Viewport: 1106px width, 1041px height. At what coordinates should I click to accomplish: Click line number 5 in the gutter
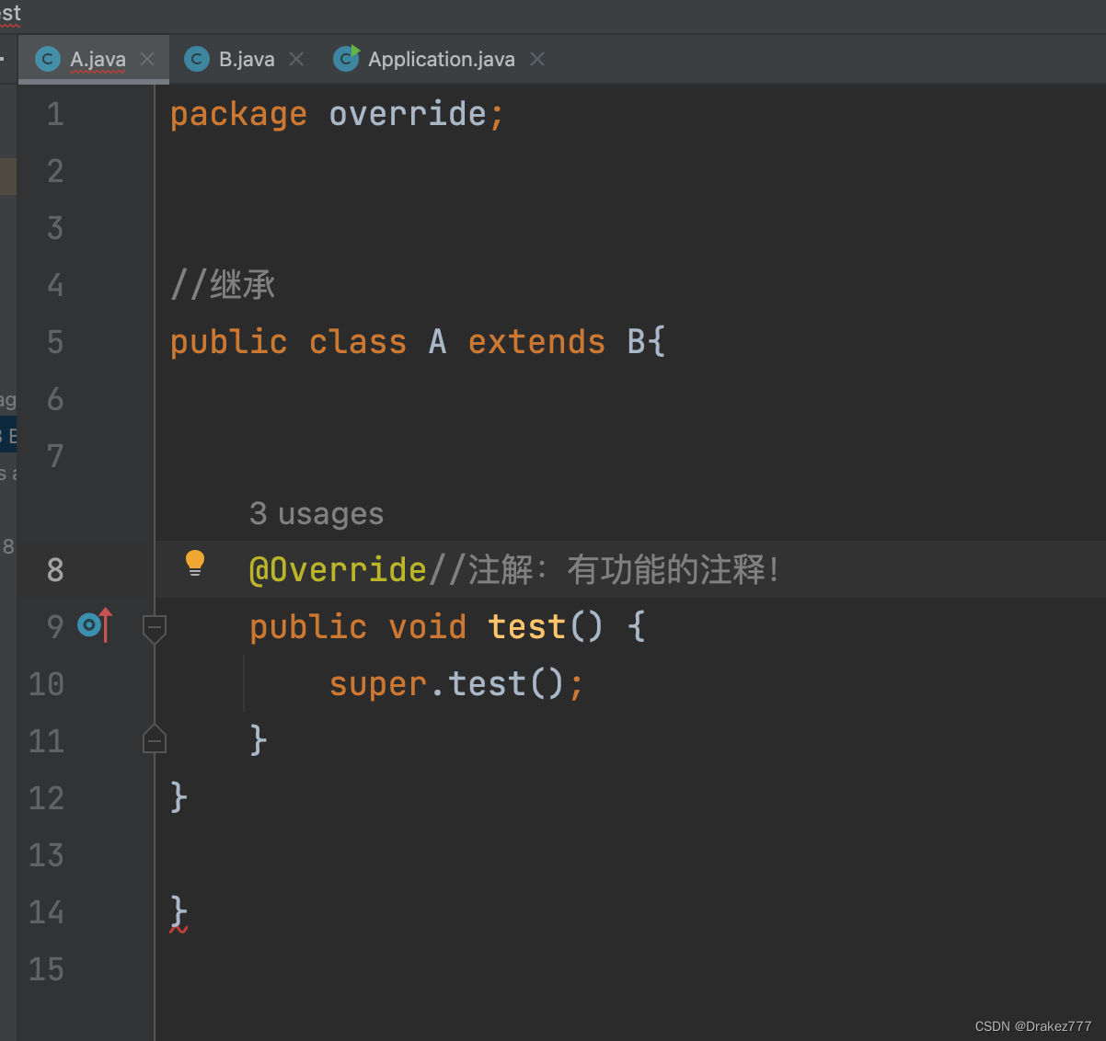point(55,342)
